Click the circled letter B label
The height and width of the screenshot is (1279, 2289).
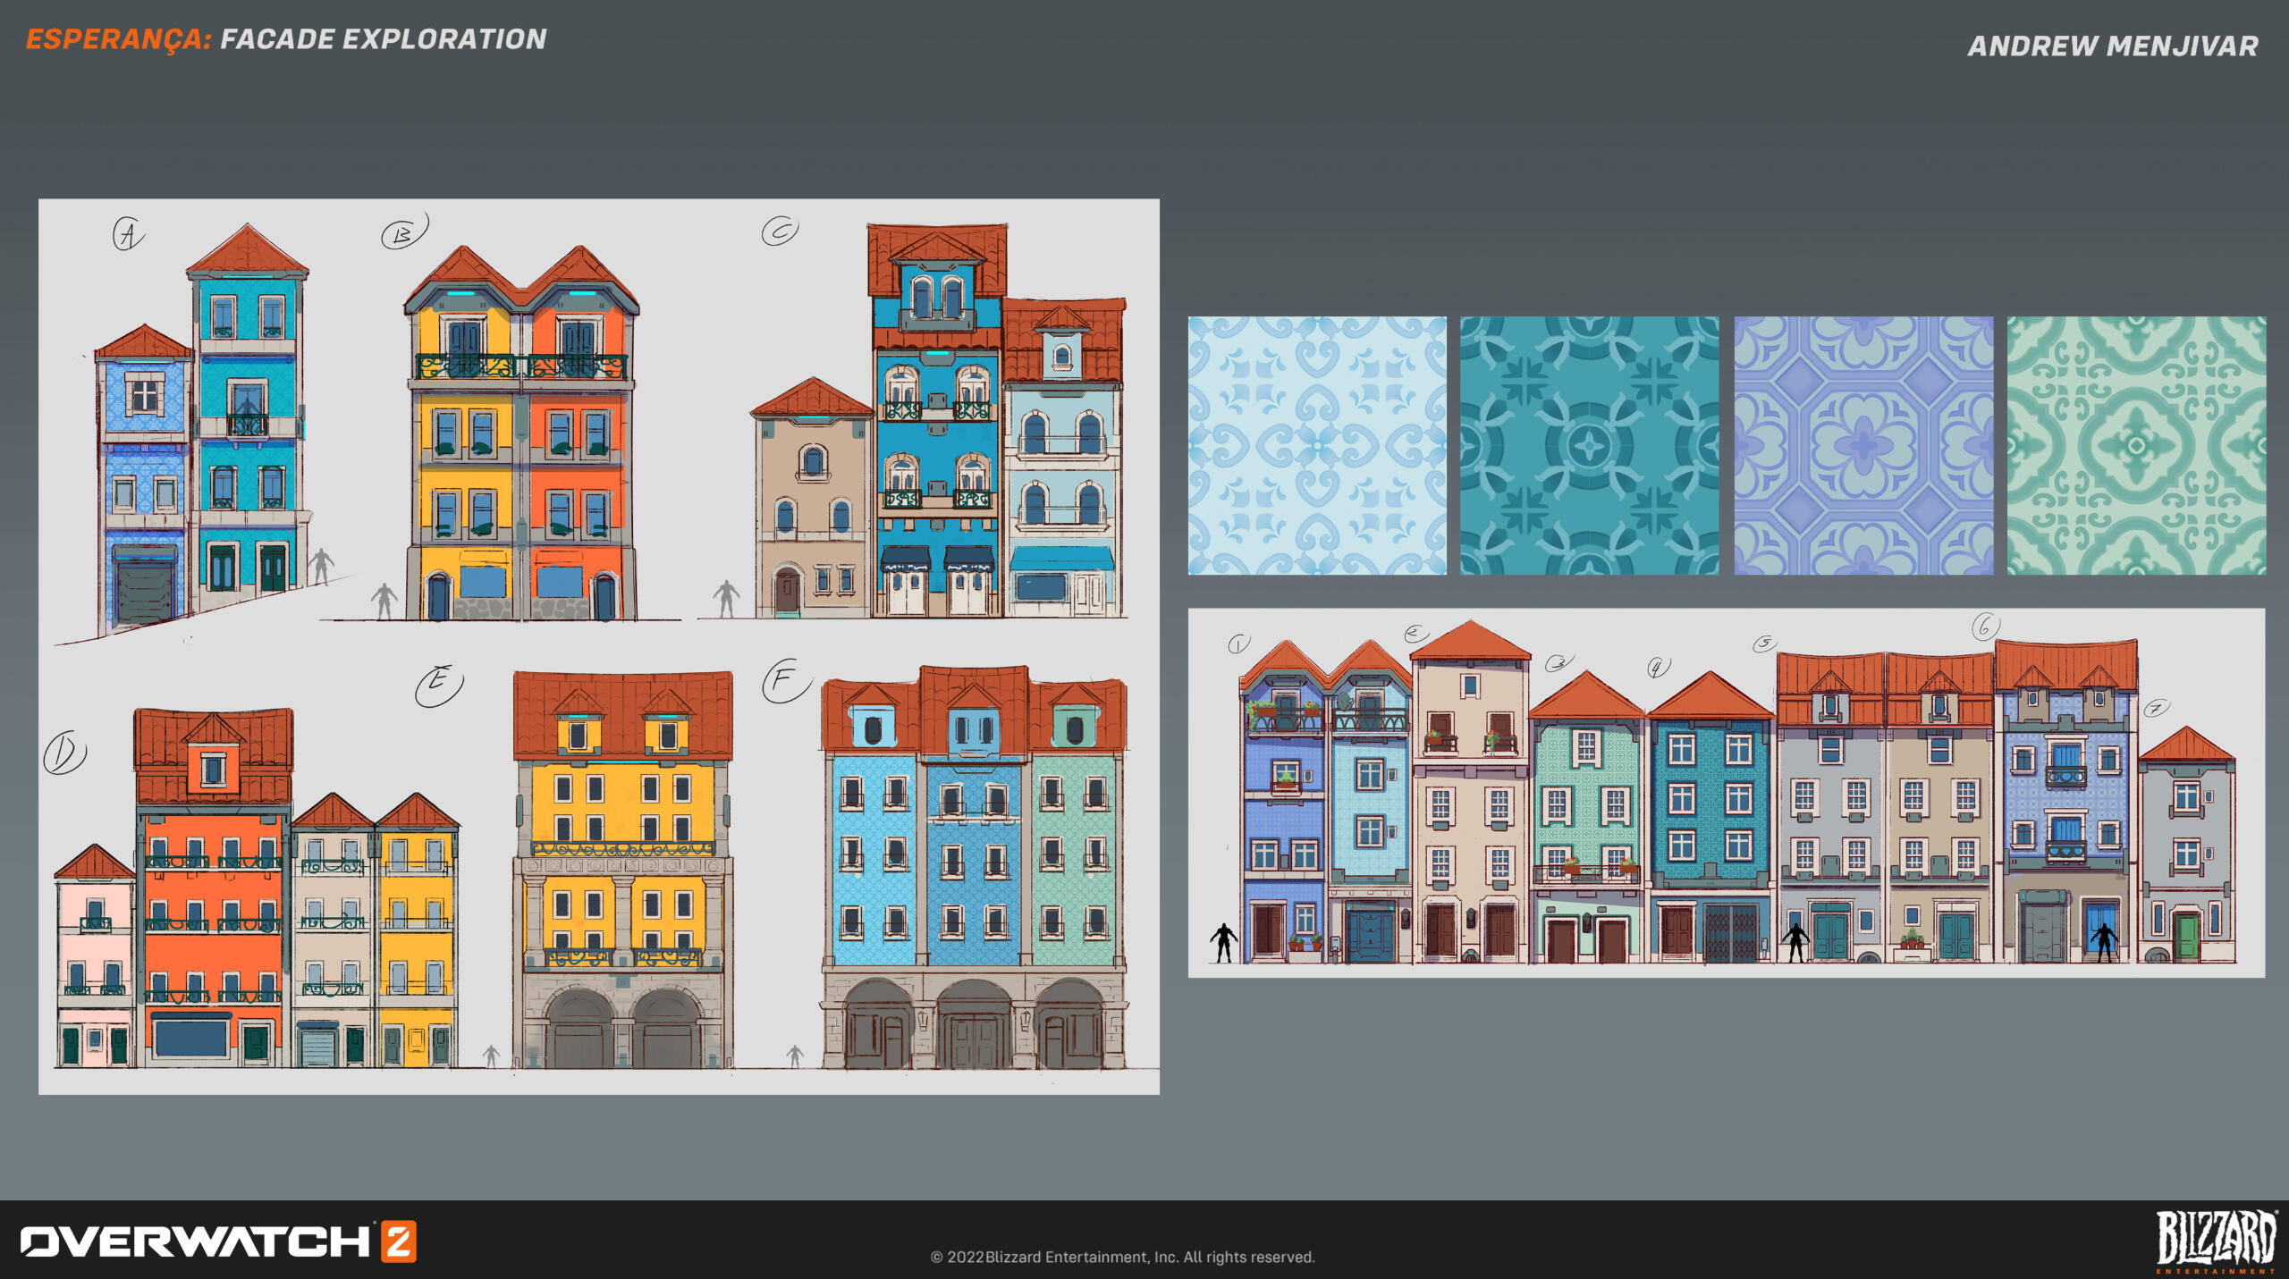[x=402, y=234]
